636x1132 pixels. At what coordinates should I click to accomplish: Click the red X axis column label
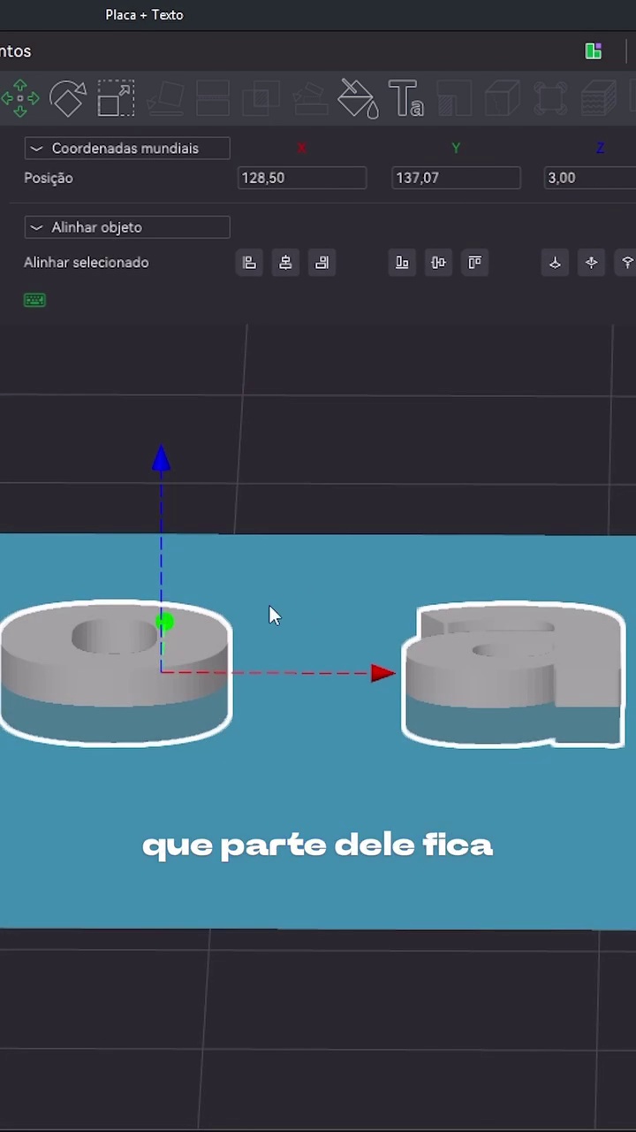coord(301,148)
